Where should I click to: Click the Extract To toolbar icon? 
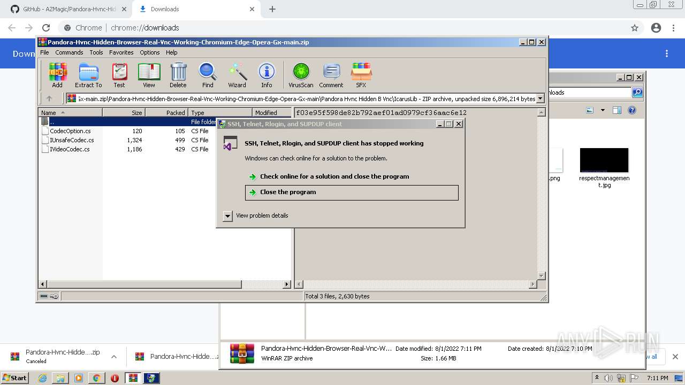(x=88, y=75)
